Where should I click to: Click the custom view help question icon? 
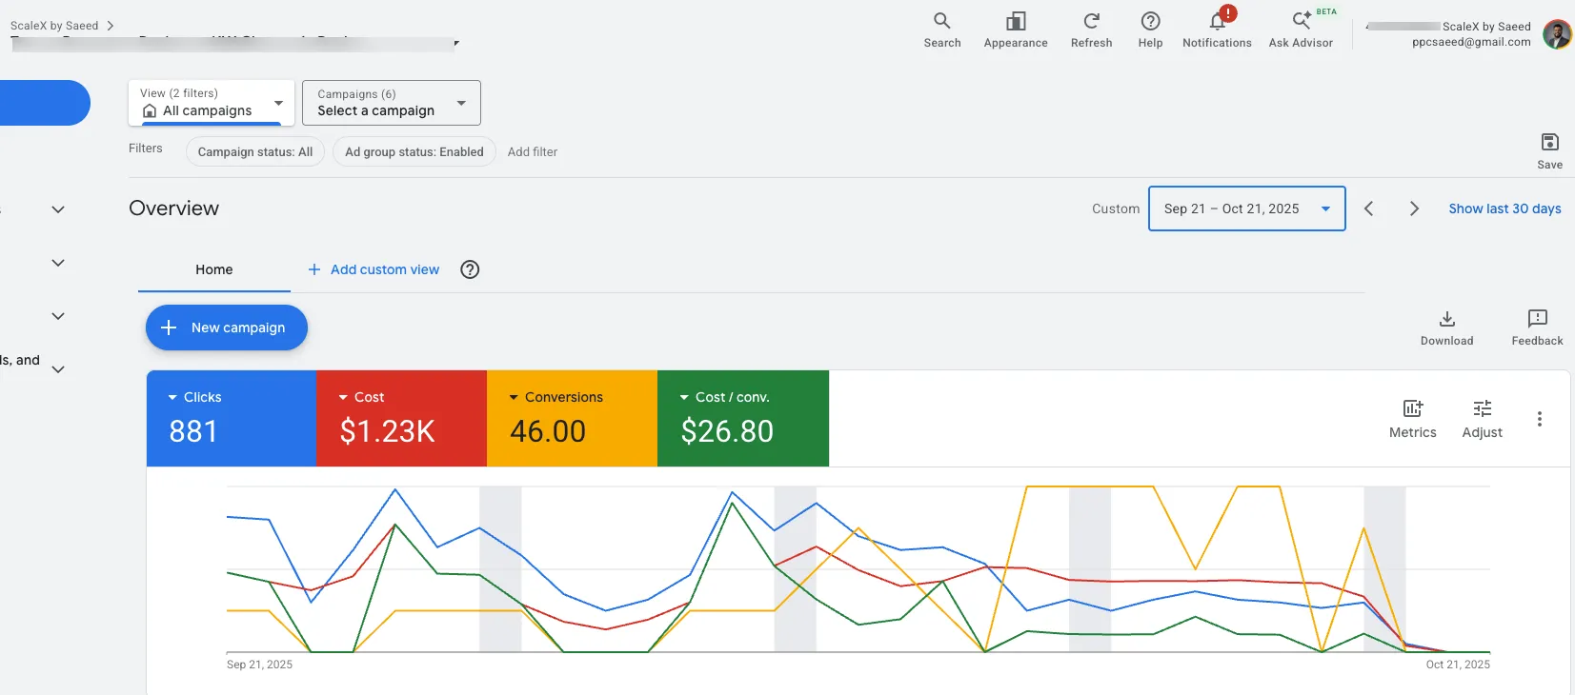coord(470,269)
